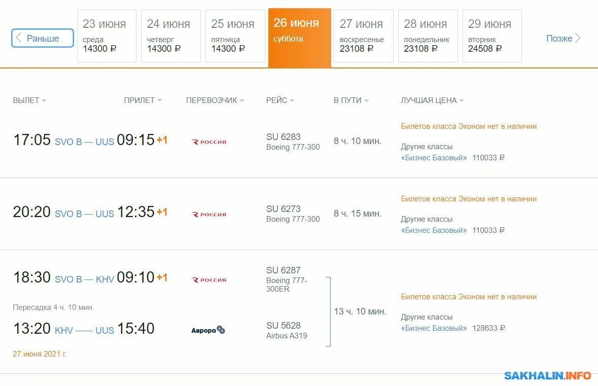Sort by Лучшая цена column

(432, 100)
